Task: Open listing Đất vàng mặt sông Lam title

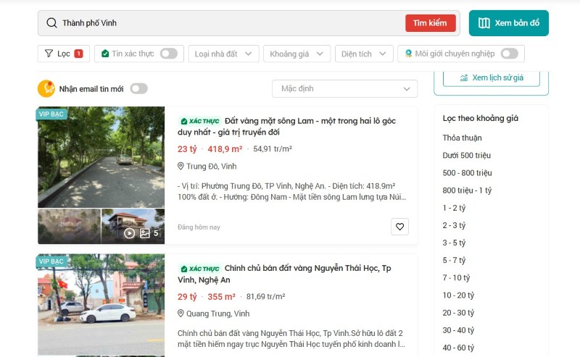Action: coord(286,127)
